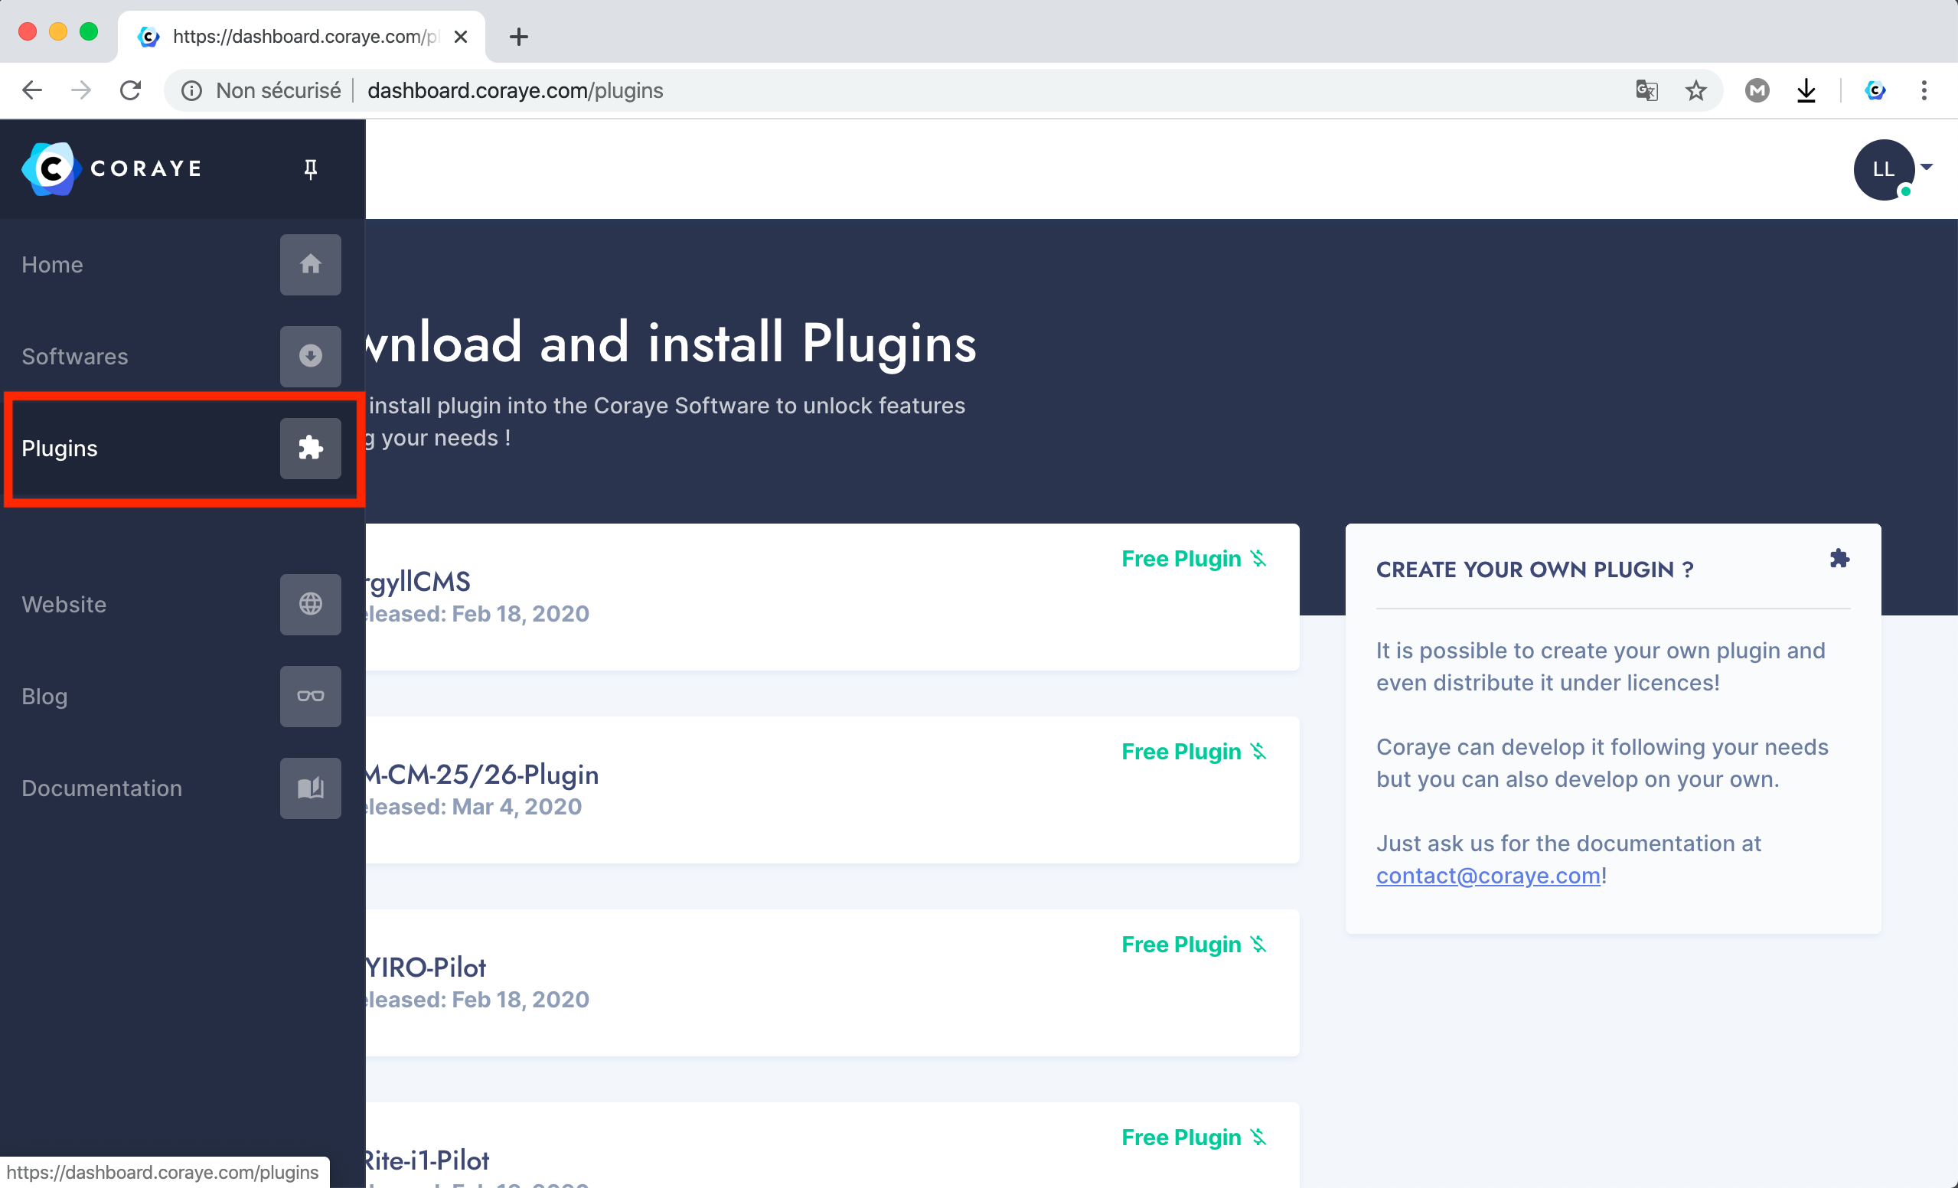
Task: Click the 'Released: Mar 4, 2020' date text
Action: [474, 807]
